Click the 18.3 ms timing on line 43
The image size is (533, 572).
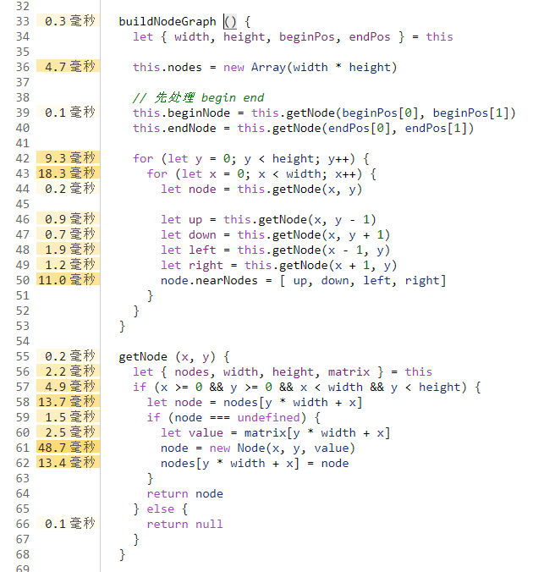[68, 173]
